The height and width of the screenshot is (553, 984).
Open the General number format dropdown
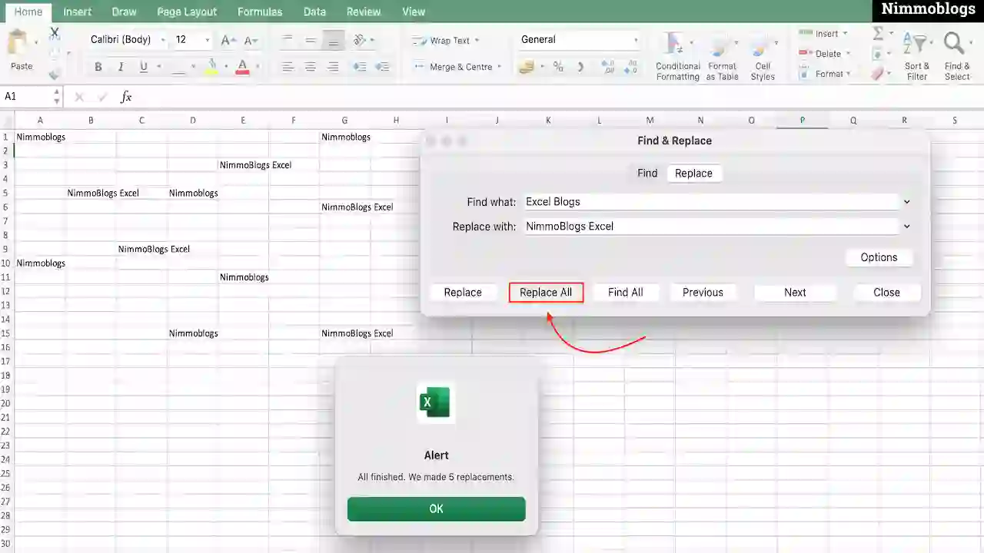pos(636,40)
